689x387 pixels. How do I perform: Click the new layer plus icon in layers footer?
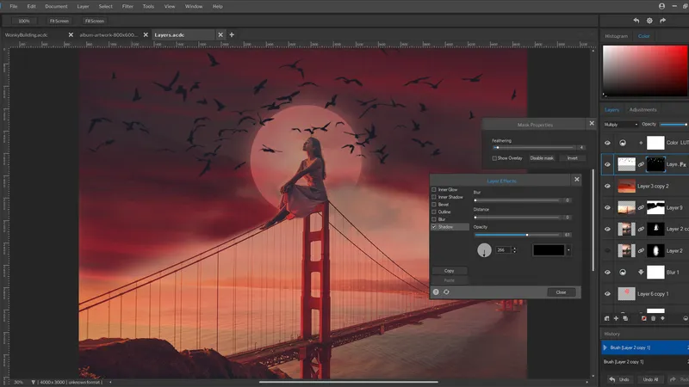616,318
